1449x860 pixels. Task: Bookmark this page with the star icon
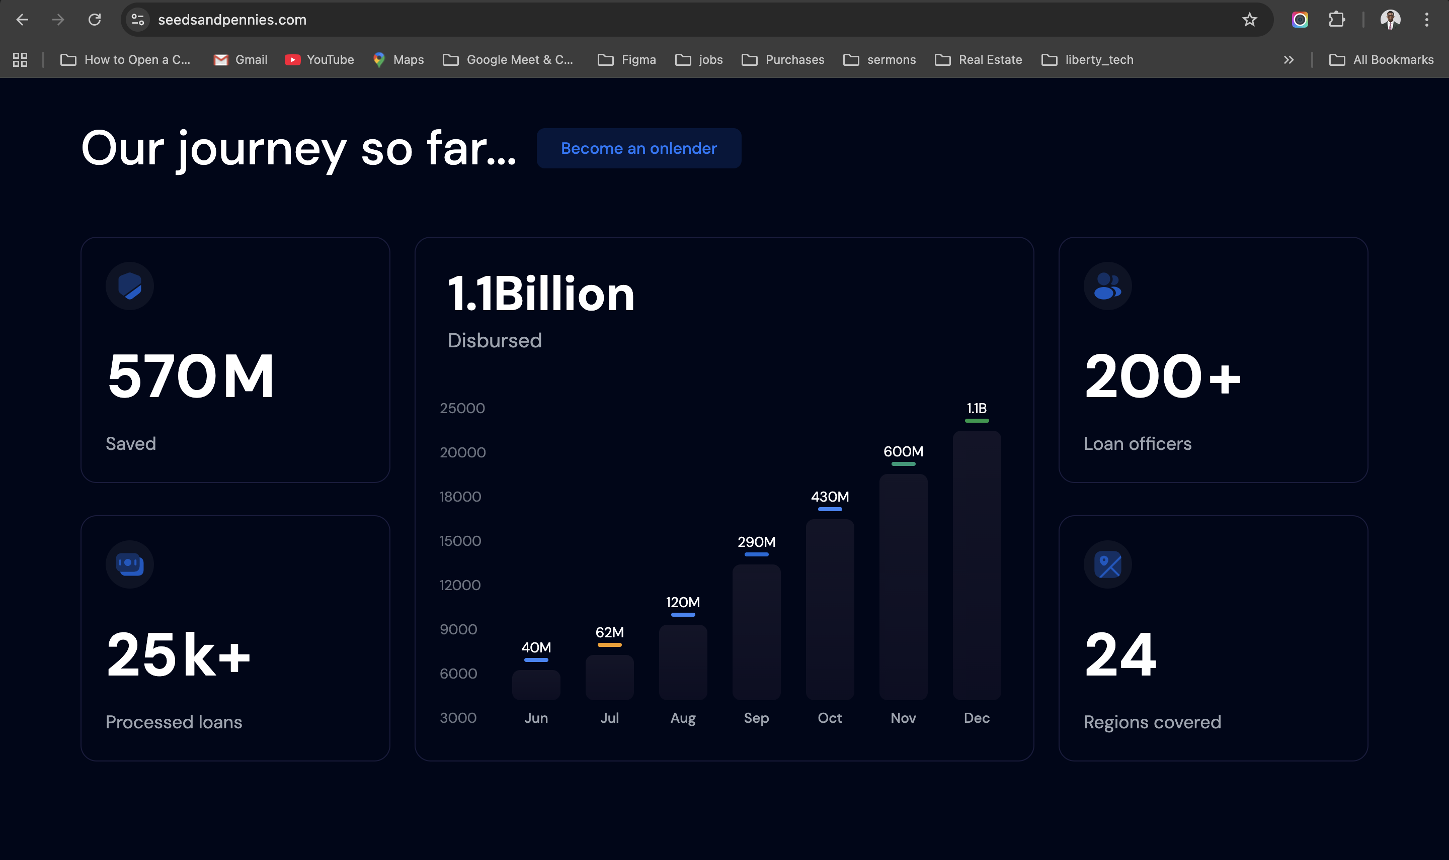1249,20
